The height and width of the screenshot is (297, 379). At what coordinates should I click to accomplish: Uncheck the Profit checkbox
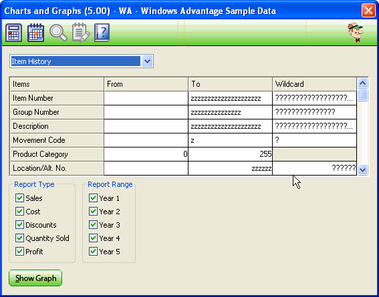19,252
